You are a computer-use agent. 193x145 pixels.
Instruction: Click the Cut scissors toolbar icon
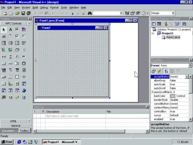[36, 13]
